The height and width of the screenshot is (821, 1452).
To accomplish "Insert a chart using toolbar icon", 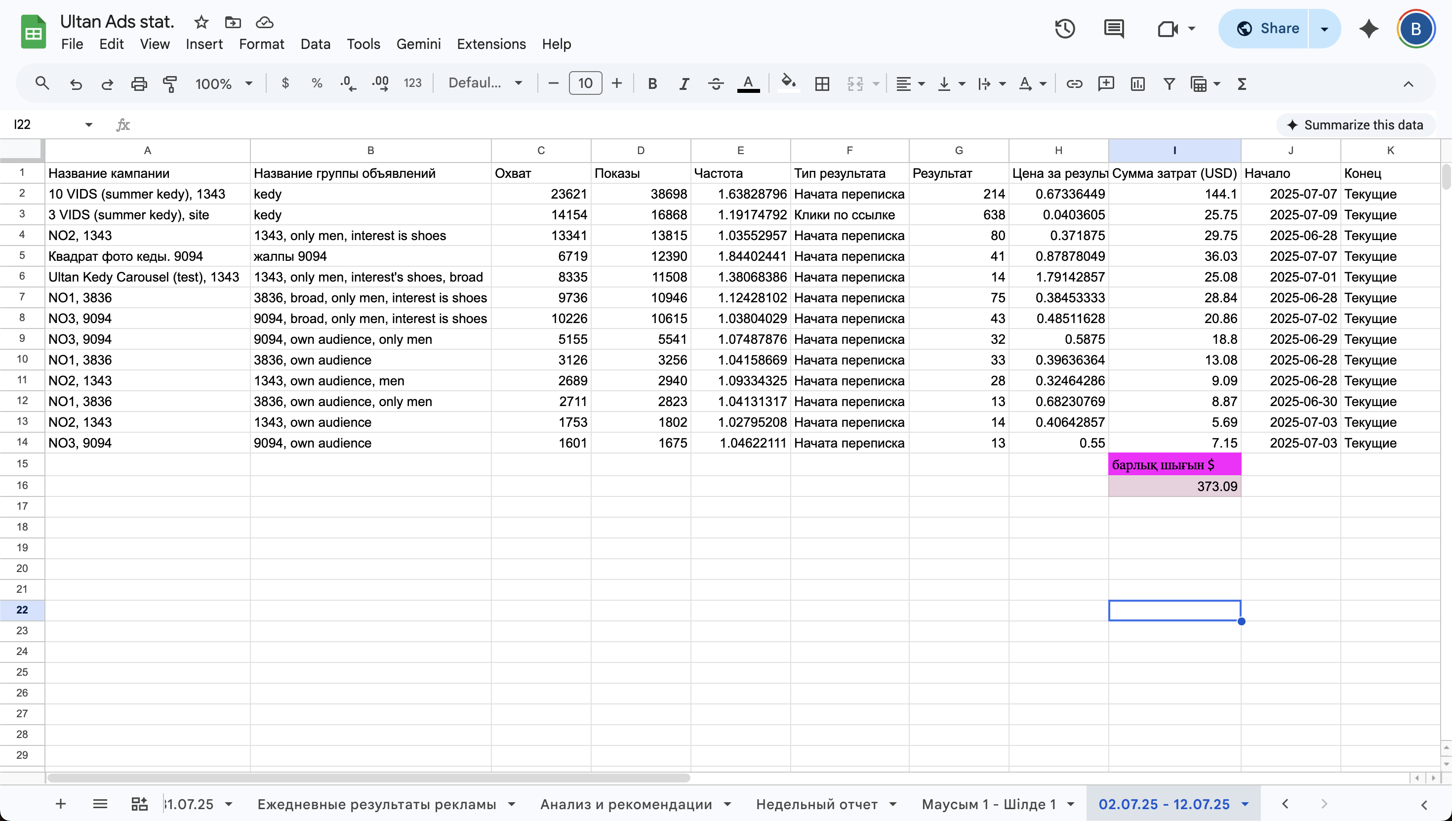I will [x=1137, y=84].
